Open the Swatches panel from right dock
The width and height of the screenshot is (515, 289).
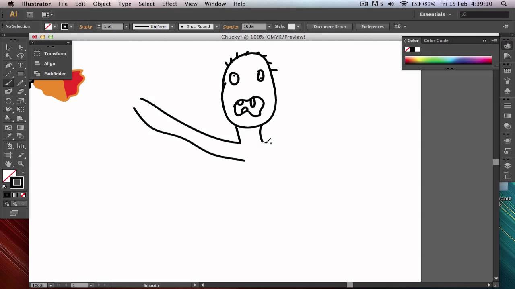(507, 71)
